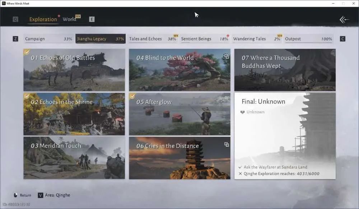Click the stack icon on Blind to the World
The width and height of the screenshot is (359, 209).
pos(227,56)
